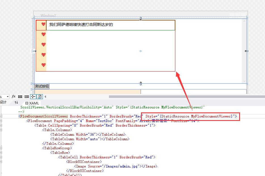Show the snap grid in the designer
The width and height of the screenshot is (265, 176).
click(20, 97)
